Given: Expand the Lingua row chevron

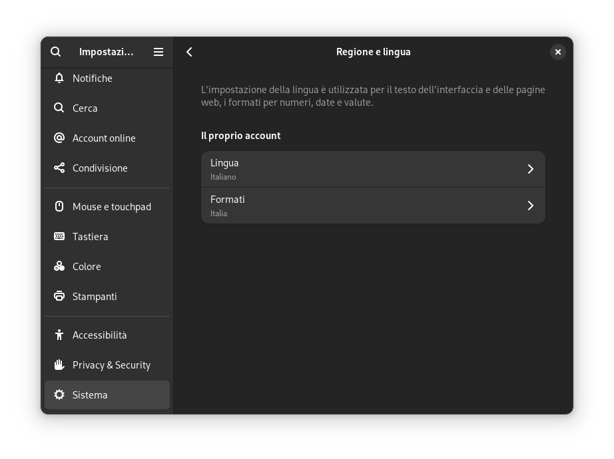Looking at the screenshot, I should click(530, 169).
